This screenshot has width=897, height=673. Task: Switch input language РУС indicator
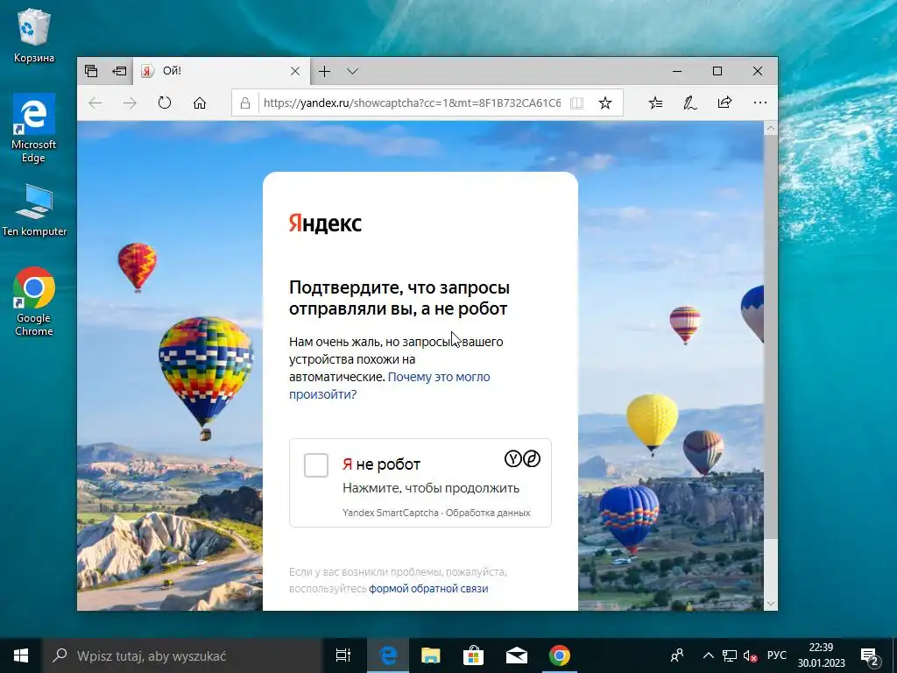tap(777, 655)
